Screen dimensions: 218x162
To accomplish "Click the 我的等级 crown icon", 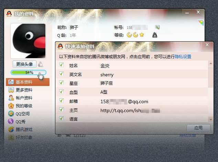I will coord(11,106).
